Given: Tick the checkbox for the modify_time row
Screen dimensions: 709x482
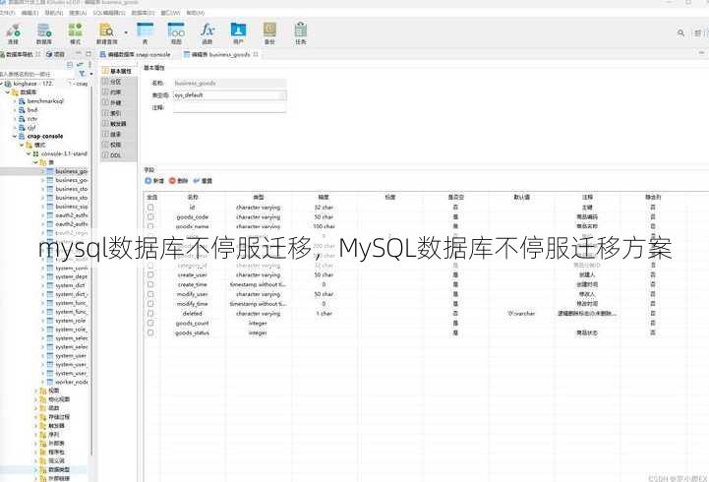Looking at the screenshot, I should point(150,303).
